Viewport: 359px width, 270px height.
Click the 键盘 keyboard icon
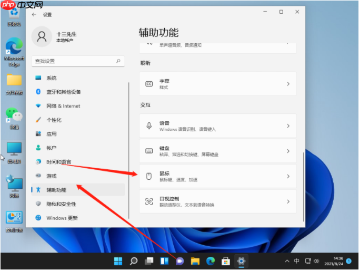click(x=149, y=151)
